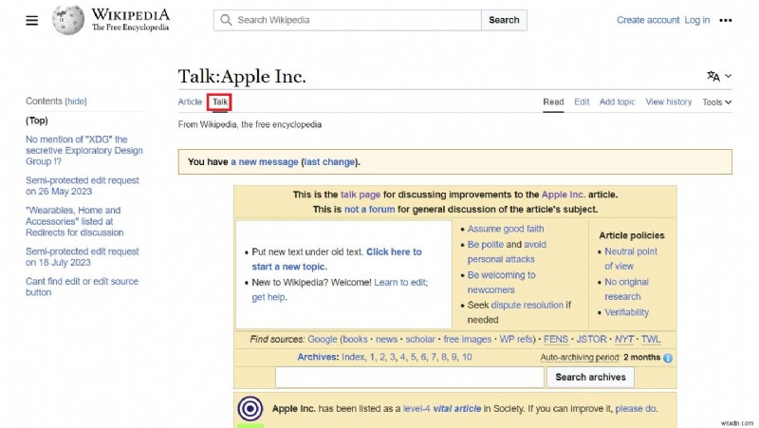Open the View history tab
Image resolution: width=759 pixels, height=428 pixels.
click(x=669, y=102)
